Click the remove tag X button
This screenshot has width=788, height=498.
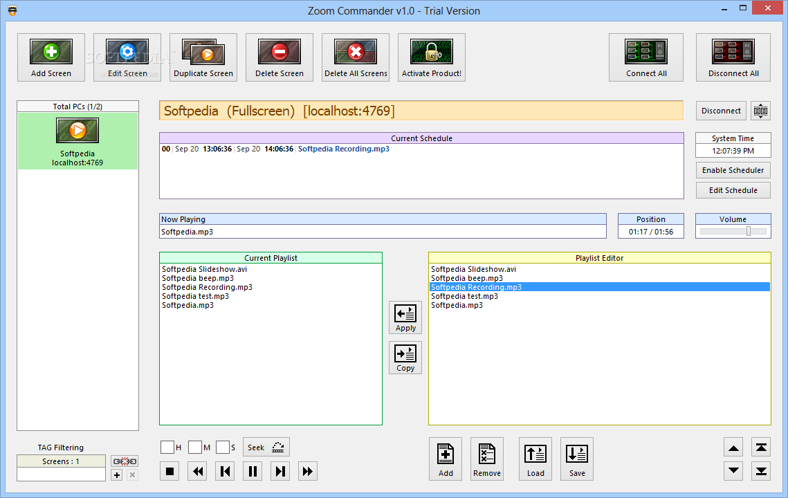[132, 475]
